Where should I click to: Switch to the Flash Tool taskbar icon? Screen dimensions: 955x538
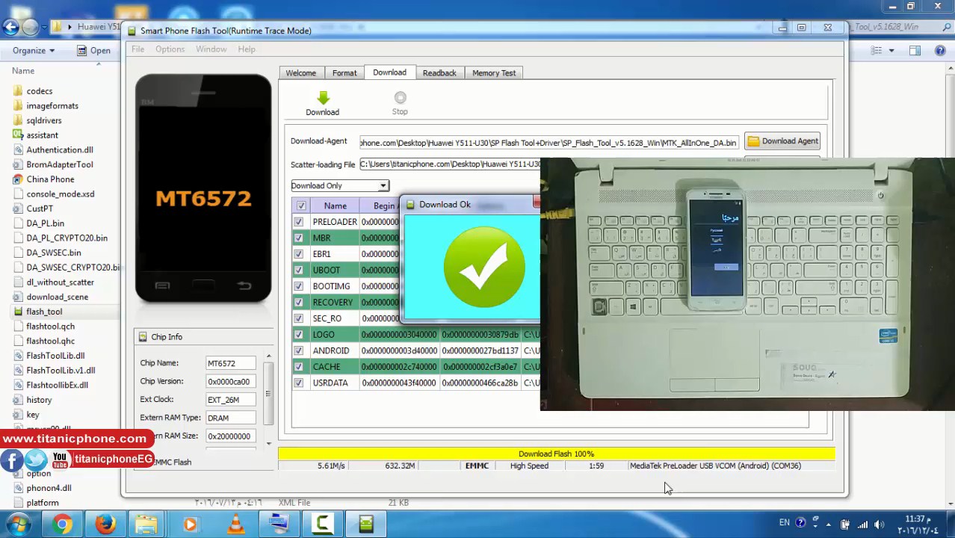tap(366, 524)
